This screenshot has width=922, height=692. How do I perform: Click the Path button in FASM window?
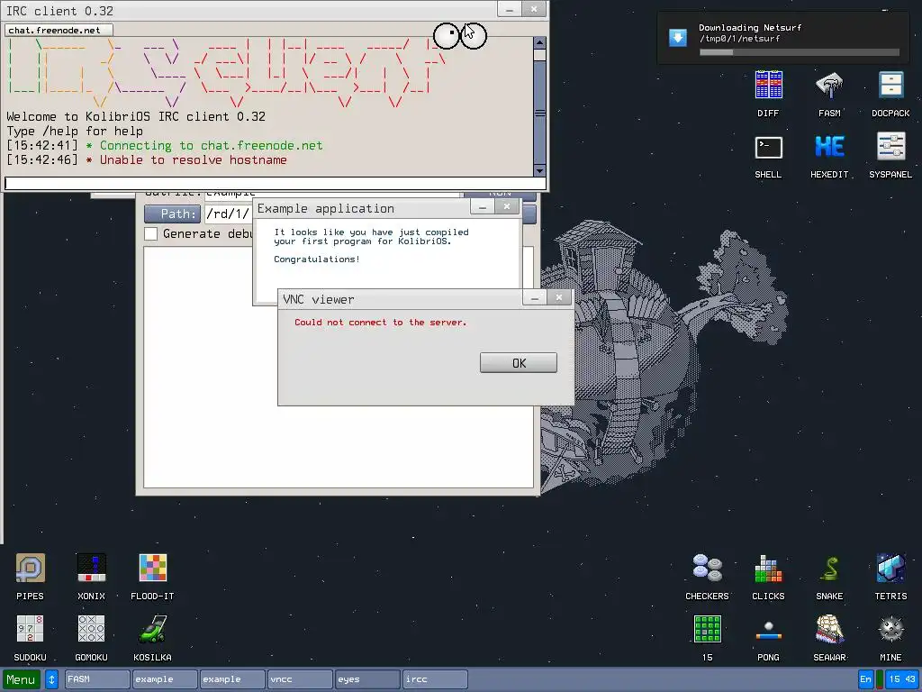172,214
